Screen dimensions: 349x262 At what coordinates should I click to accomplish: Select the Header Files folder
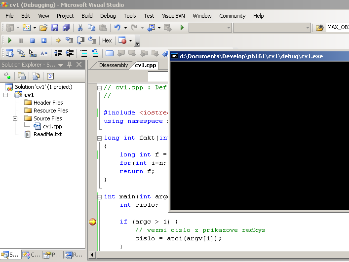(48, 103)
